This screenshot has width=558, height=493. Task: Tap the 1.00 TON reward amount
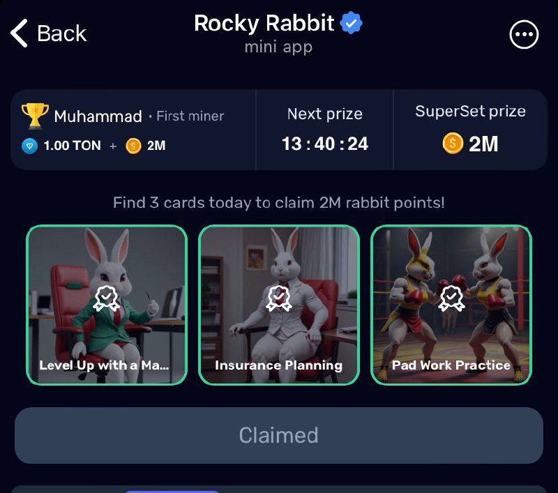(73, 146)
